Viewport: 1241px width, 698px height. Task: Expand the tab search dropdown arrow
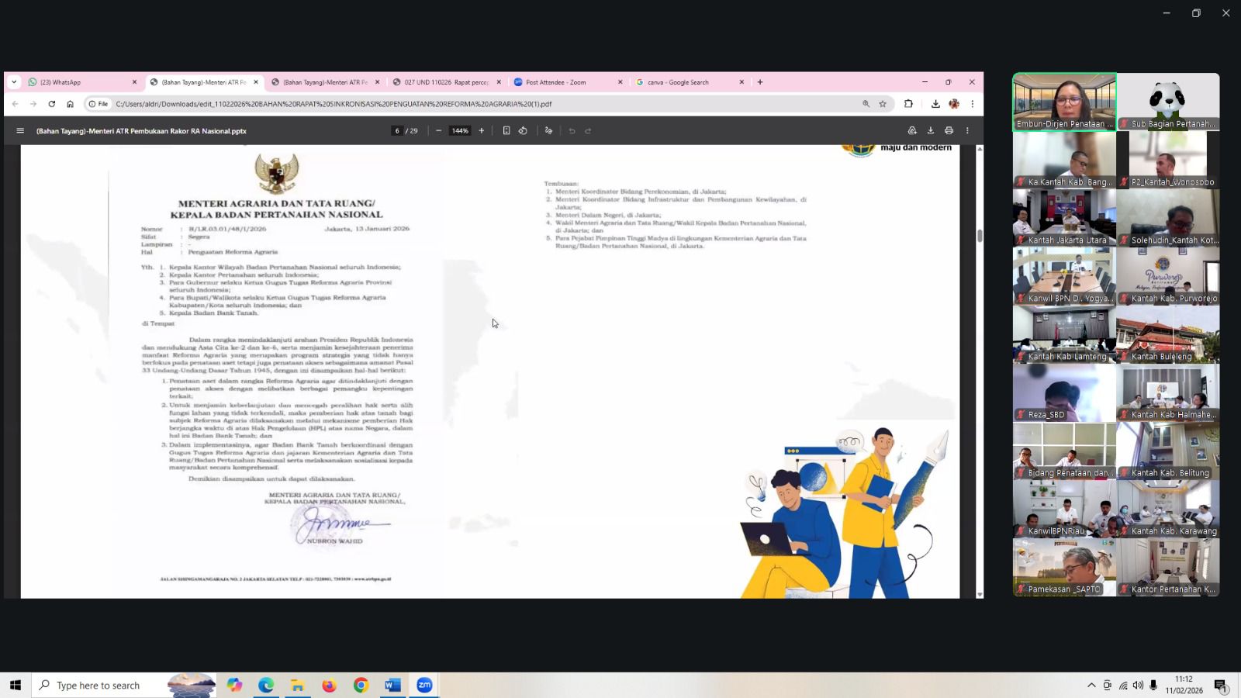[14, 82]
